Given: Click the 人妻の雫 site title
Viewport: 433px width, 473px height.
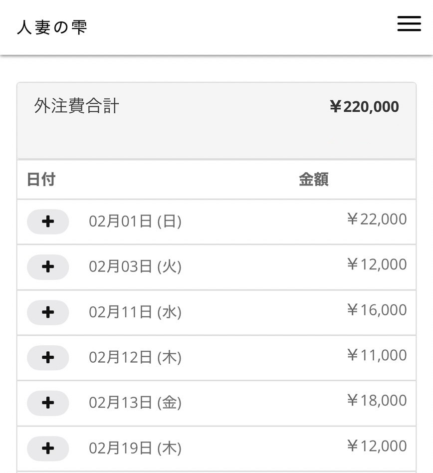Looking at the screenshot, I should click(52, 27).
